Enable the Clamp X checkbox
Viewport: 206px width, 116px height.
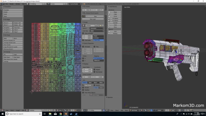click(x=83, y=58)
